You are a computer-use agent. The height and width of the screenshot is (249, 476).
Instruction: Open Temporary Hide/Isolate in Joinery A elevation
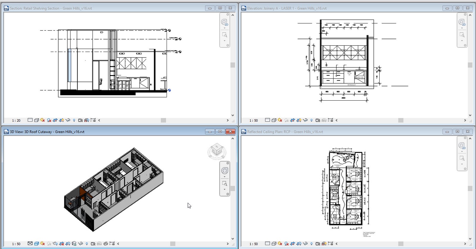[x=305, y=120]
